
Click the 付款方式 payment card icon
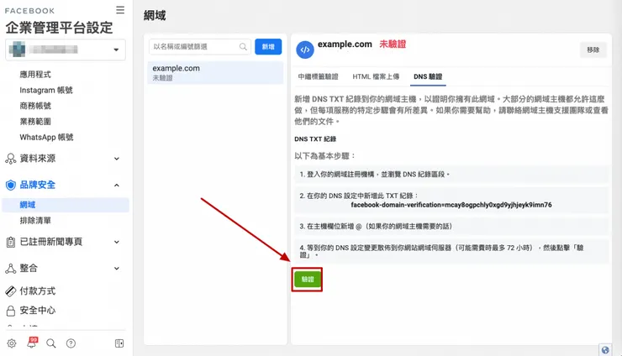11,291
